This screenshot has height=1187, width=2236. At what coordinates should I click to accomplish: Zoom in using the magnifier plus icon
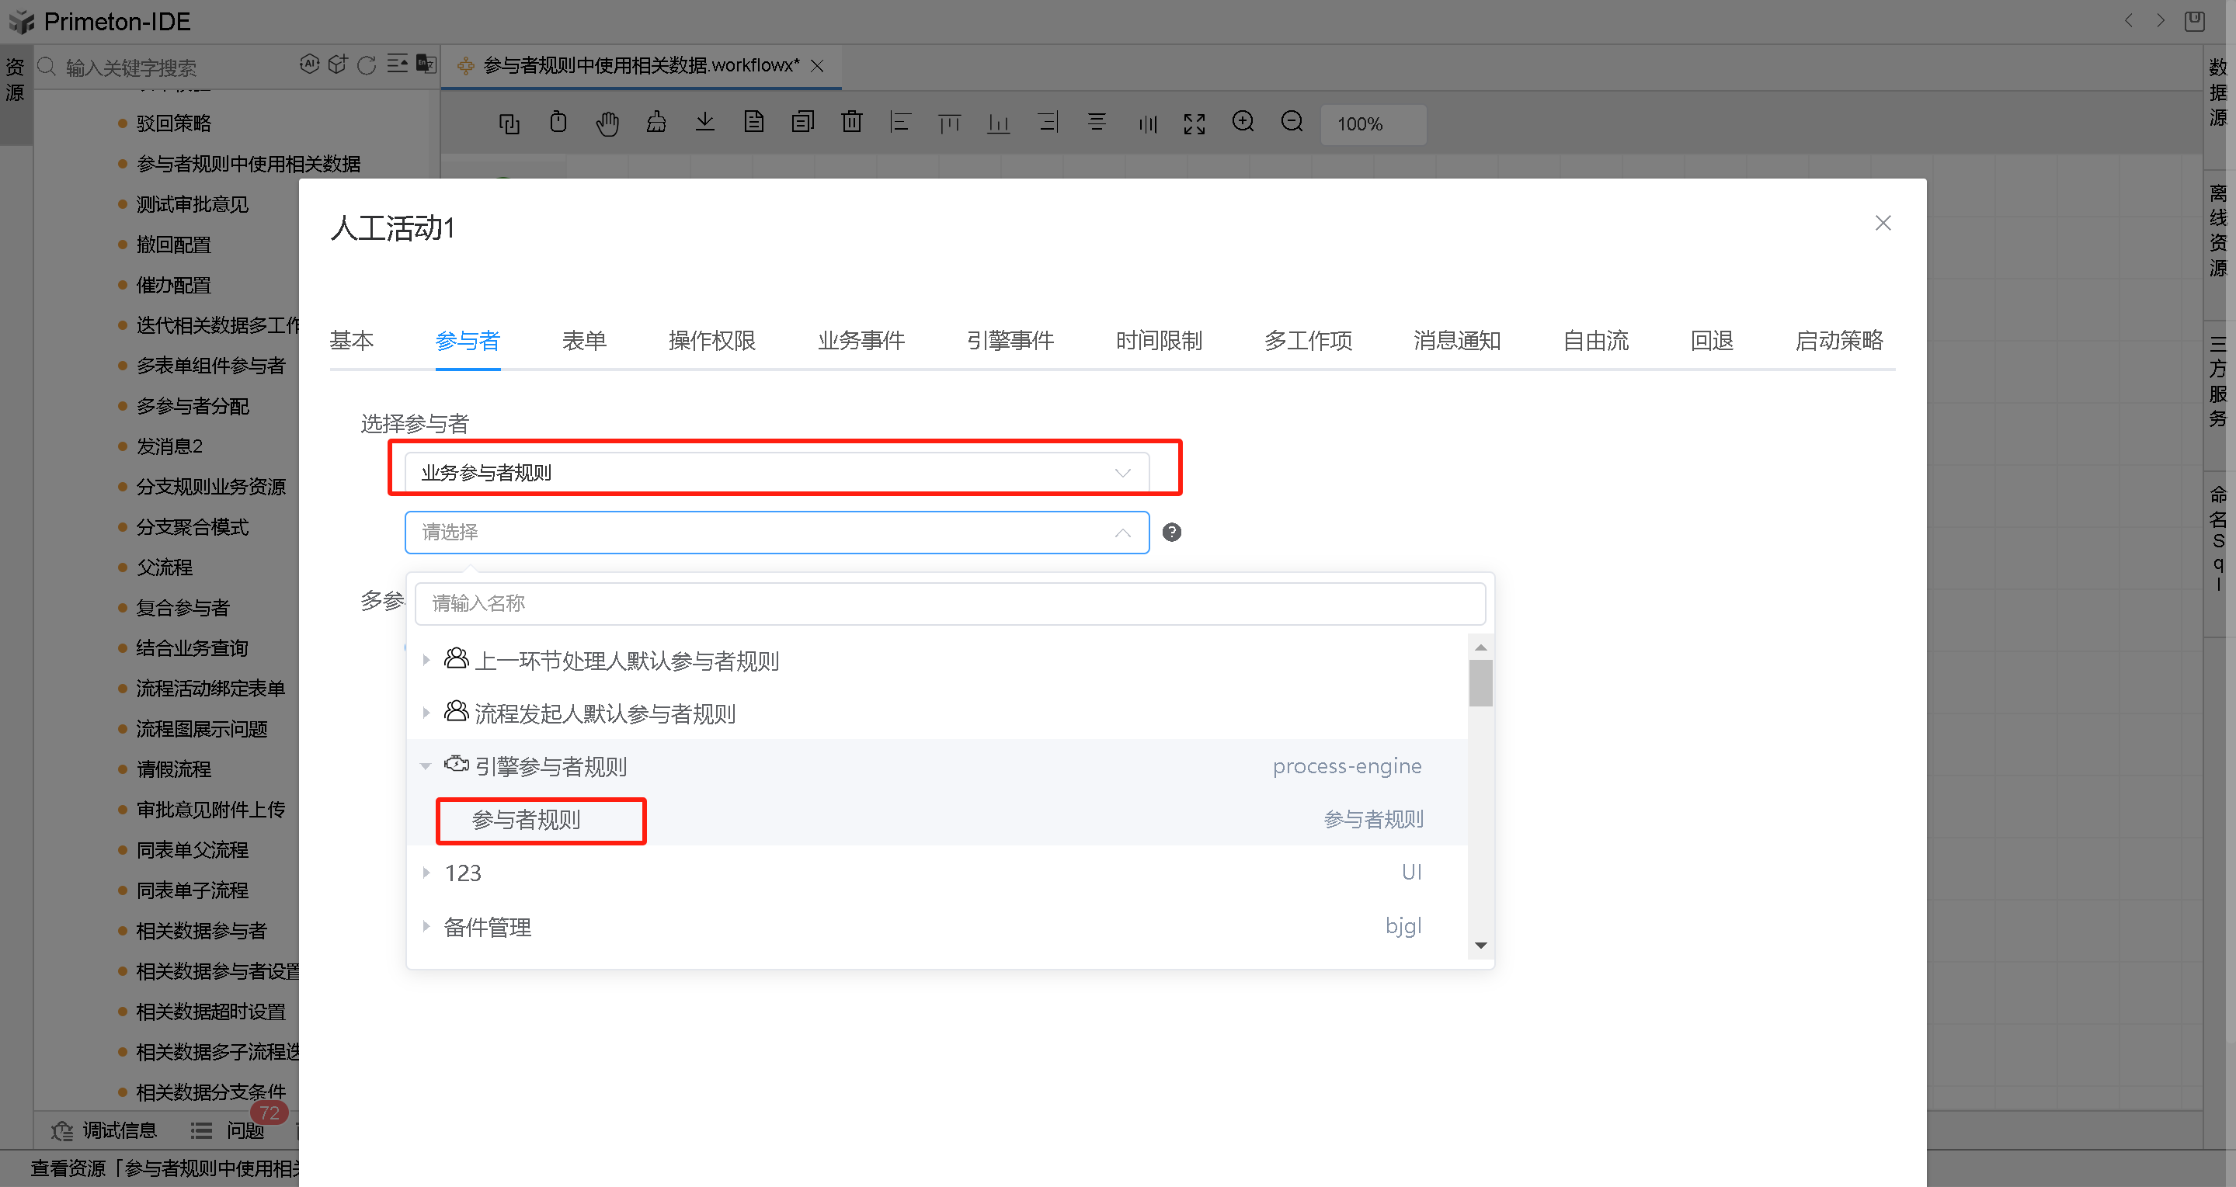click(1243, 123)
